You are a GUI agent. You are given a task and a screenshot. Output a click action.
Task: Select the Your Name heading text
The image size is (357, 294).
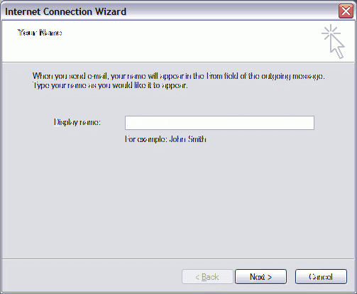[x=40, y=33]
